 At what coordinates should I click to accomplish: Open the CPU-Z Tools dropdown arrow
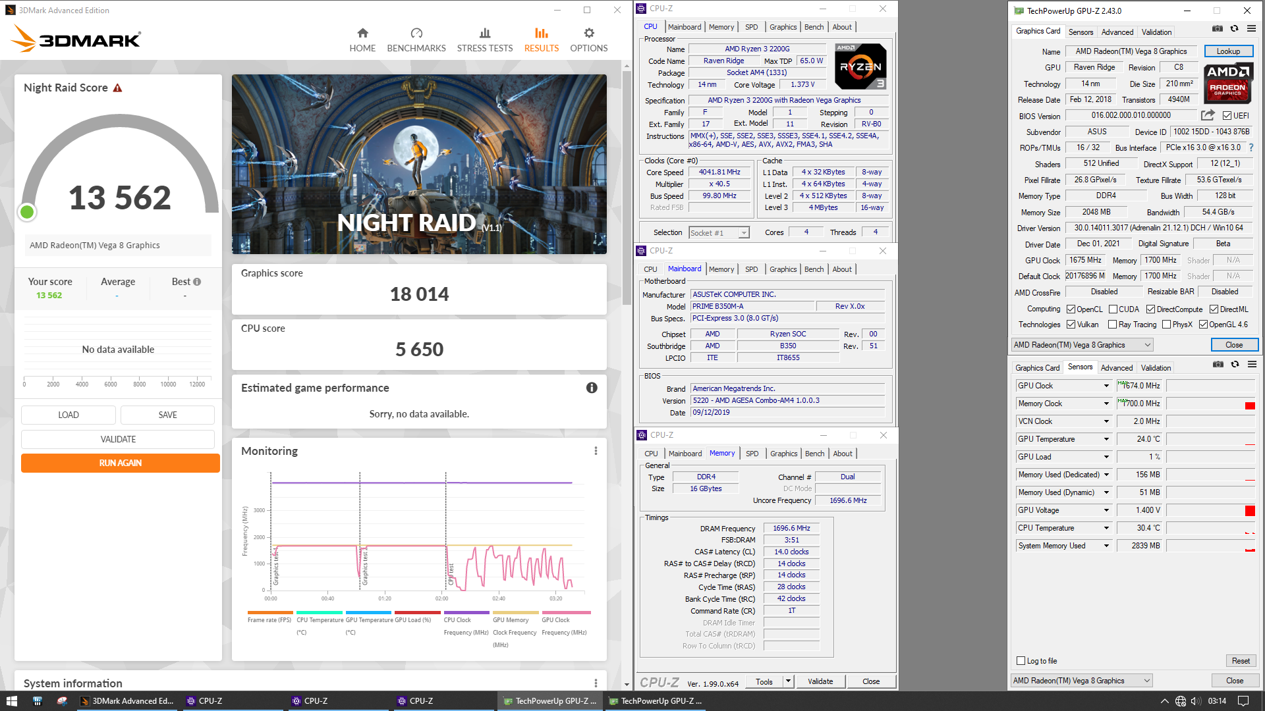788,681
